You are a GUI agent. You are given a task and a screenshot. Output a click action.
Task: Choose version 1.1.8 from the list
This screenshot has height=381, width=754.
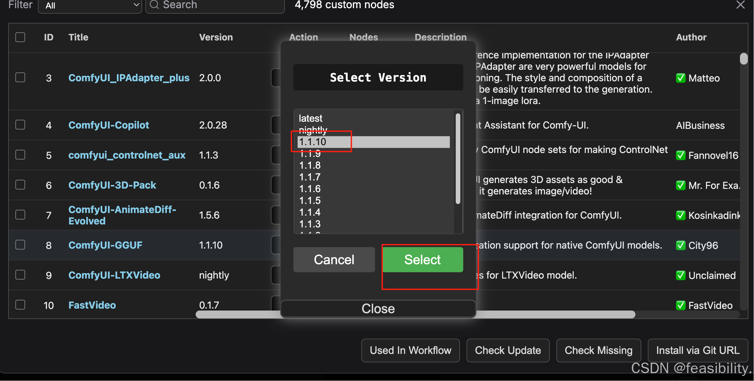(310, 165)
